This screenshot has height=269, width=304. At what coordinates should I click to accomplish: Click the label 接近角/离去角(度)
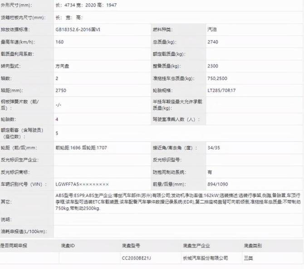(175, 148)
